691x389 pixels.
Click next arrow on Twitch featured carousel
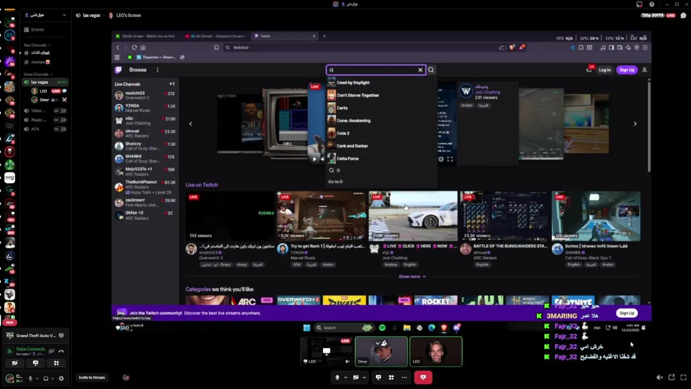pyautogui.click(x=635, y=124)
